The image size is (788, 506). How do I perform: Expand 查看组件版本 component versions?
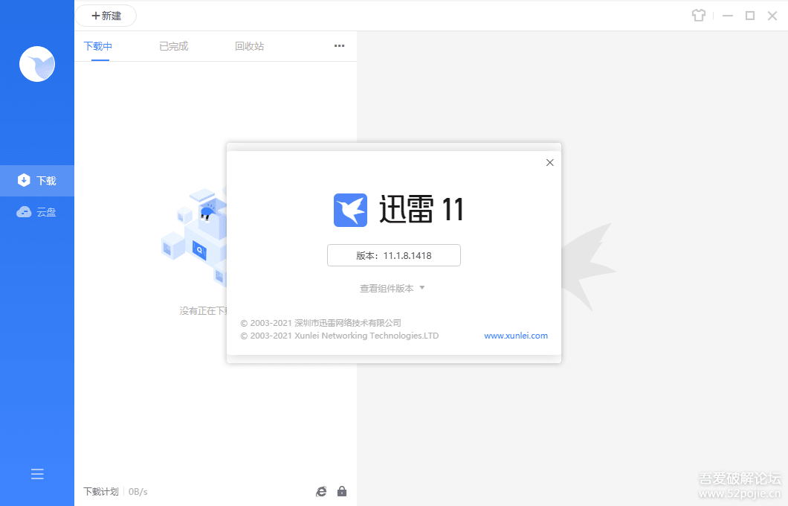click(393, 288)
